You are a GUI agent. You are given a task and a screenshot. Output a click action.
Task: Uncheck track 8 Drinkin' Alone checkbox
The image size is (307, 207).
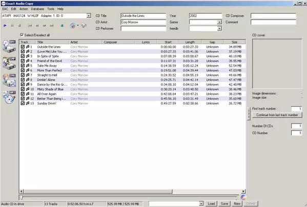pyautogui.click(x=23, y=79)
